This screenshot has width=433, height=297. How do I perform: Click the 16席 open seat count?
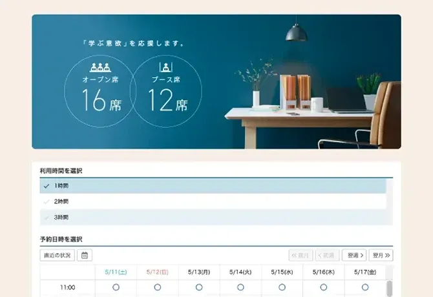pos(101,100)
